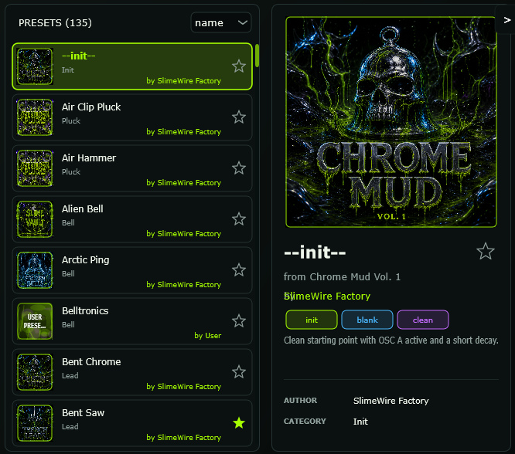
Task: Click the Pluck category under Air Hammer
Action: click(x=71, y=172)
